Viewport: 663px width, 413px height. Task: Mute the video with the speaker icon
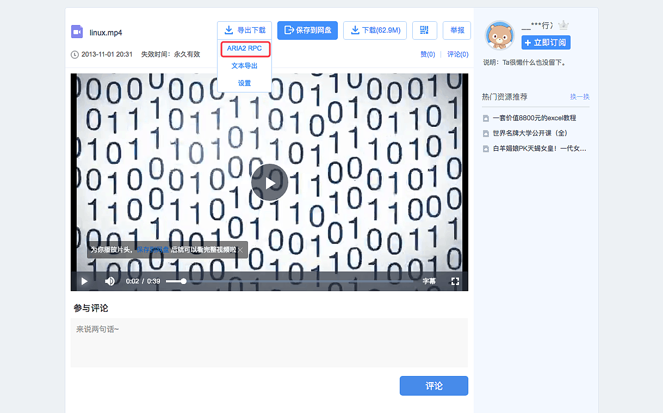click(x=110, y=281)
